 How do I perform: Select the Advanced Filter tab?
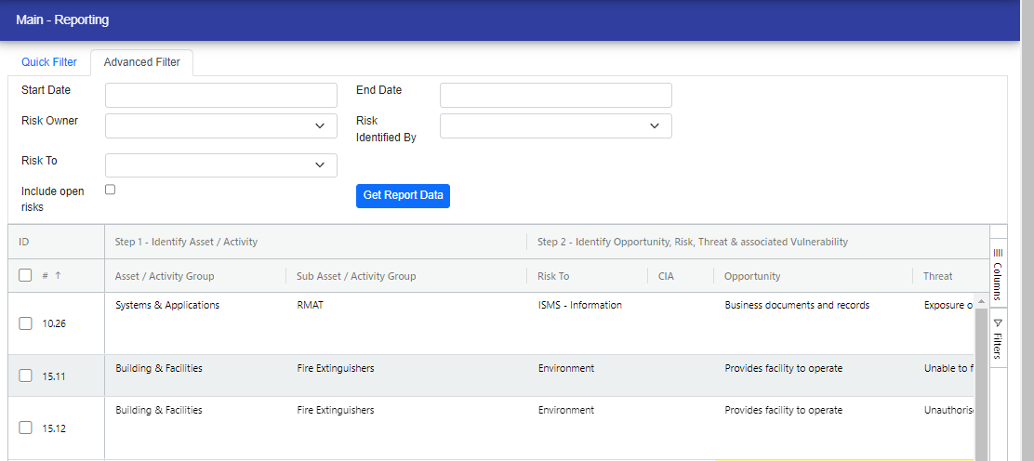tap(141, 63)
